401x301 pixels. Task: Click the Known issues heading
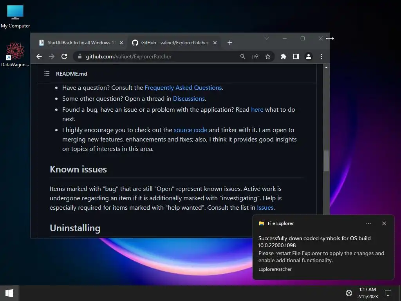(78, 169)
